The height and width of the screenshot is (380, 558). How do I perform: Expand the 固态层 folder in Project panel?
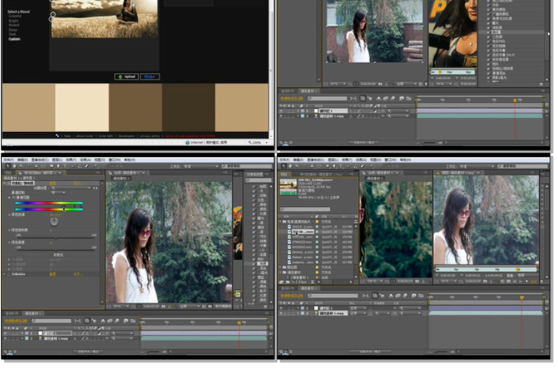pyautogui.click(x=281, y=267)
